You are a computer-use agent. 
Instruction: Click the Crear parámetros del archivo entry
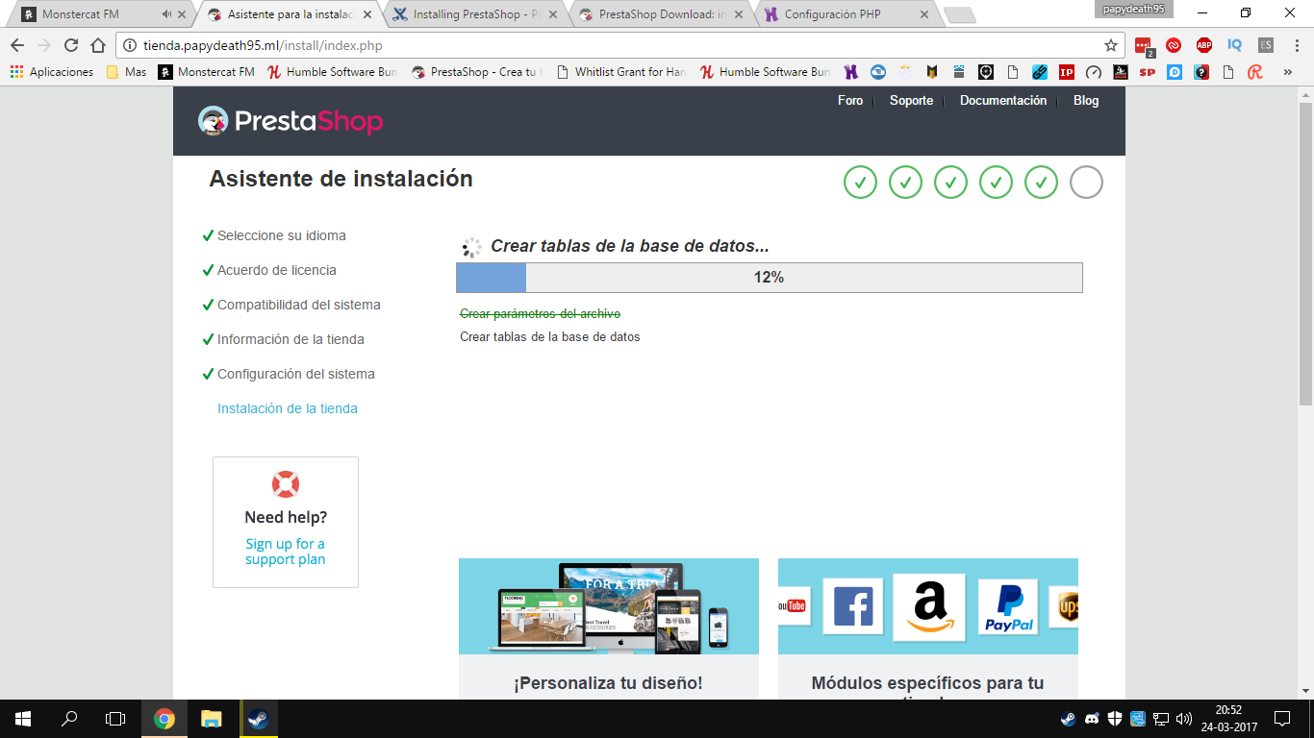point(540,314)
